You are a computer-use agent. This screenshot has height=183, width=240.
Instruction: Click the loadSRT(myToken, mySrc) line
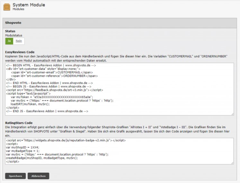pos(30,104)
